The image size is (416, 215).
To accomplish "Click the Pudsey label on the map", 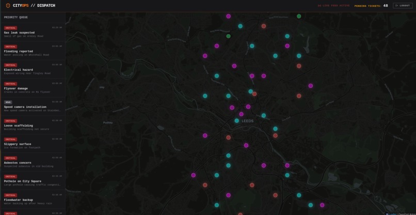I will click(108, 122).
